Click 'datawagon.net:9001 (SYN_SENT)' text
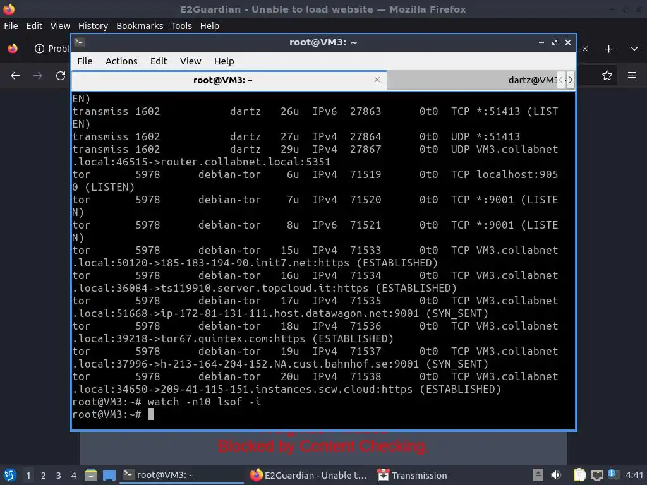This screenshot has width=647, height=485. (x=396, y=313)
